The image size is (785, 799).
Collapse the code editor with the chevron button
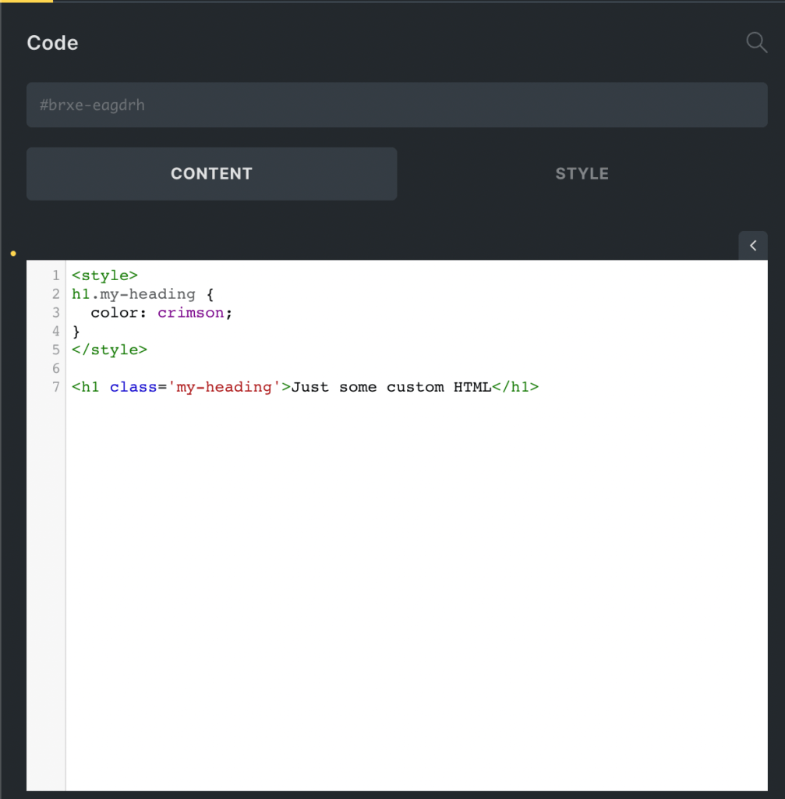click(752, 245)
